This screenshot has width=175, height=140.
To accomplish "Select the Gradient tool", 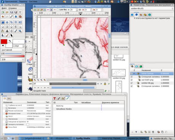I will click(16, 27).
